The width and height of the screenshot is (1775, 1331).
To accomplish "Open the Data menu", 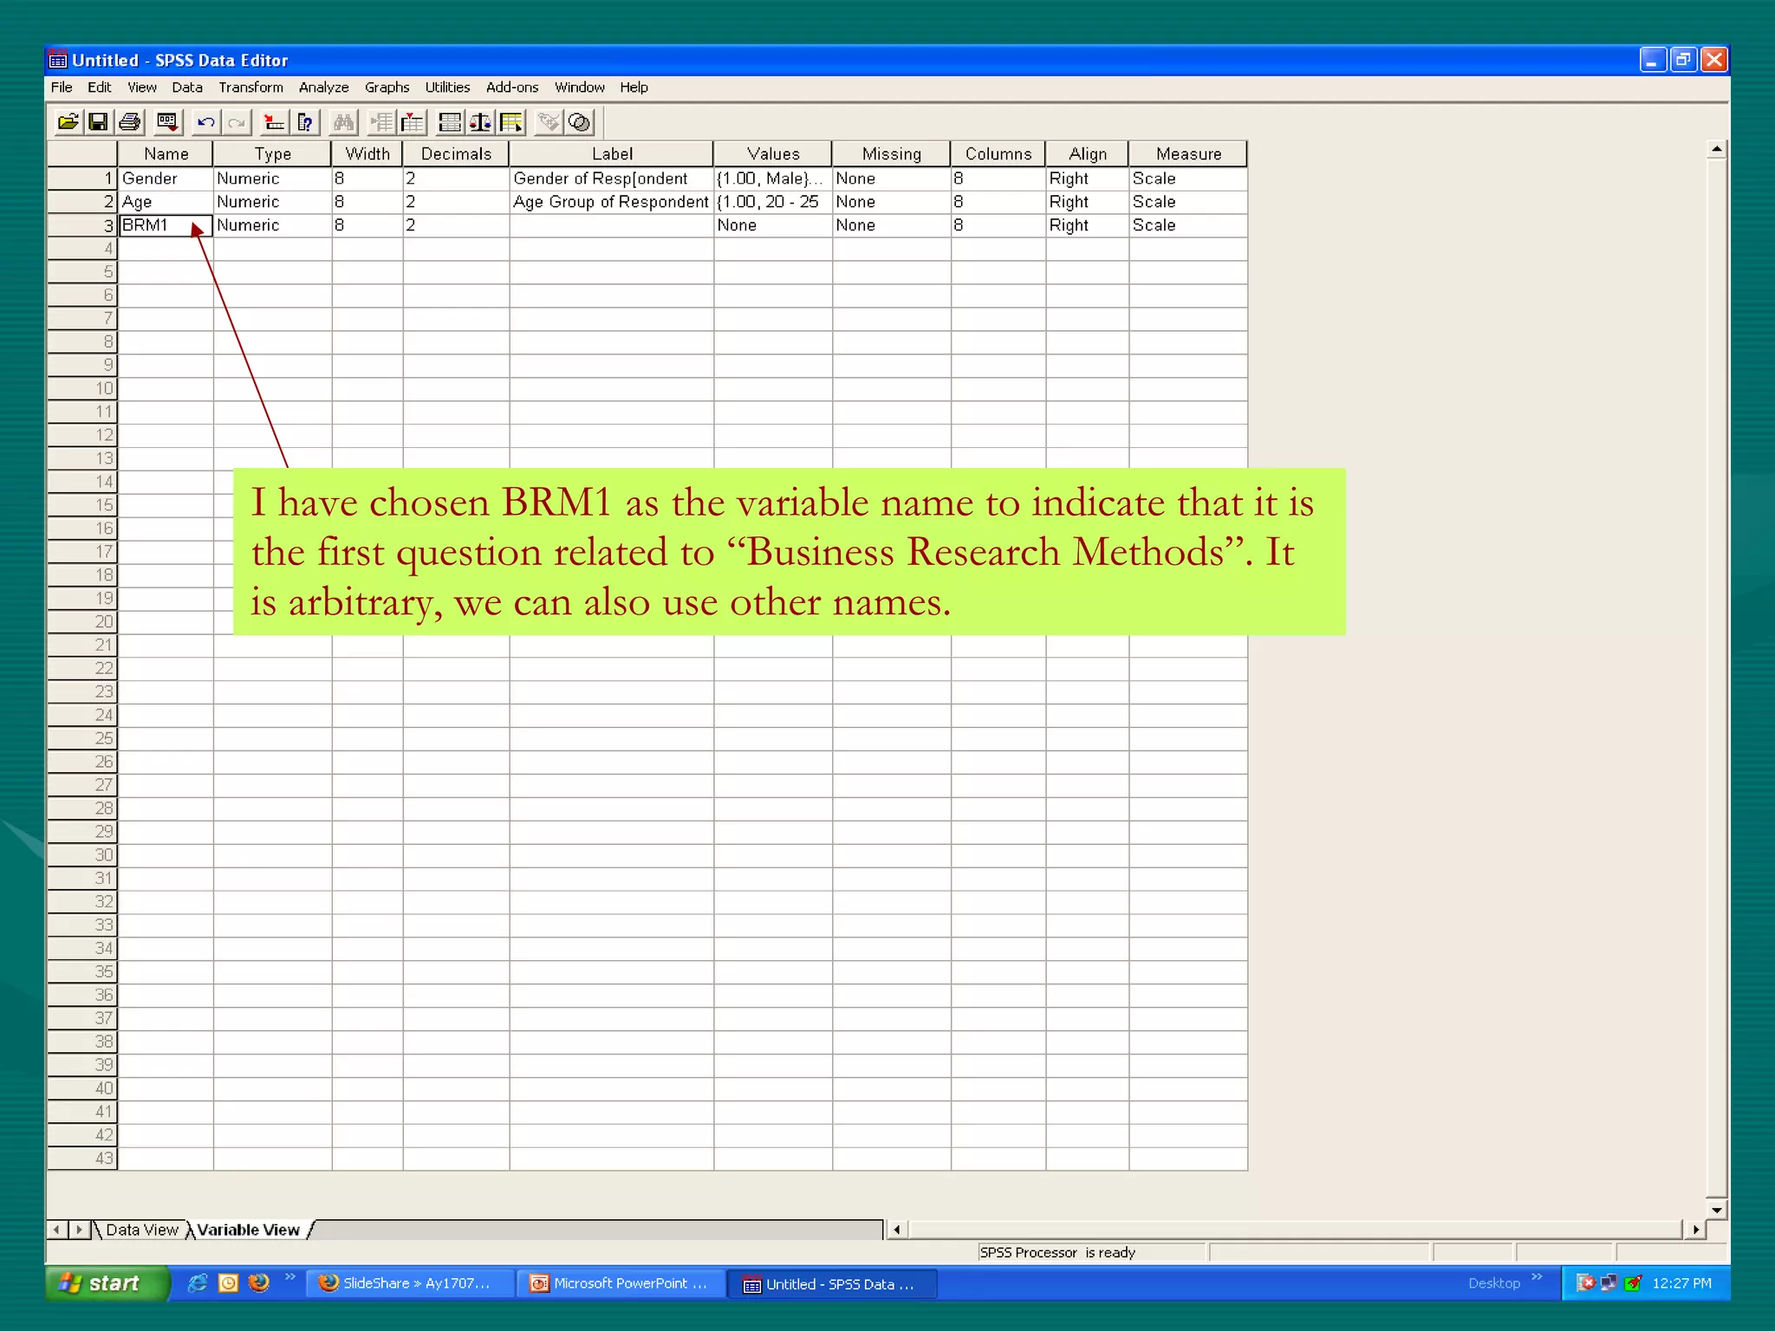I will (186, 88).
